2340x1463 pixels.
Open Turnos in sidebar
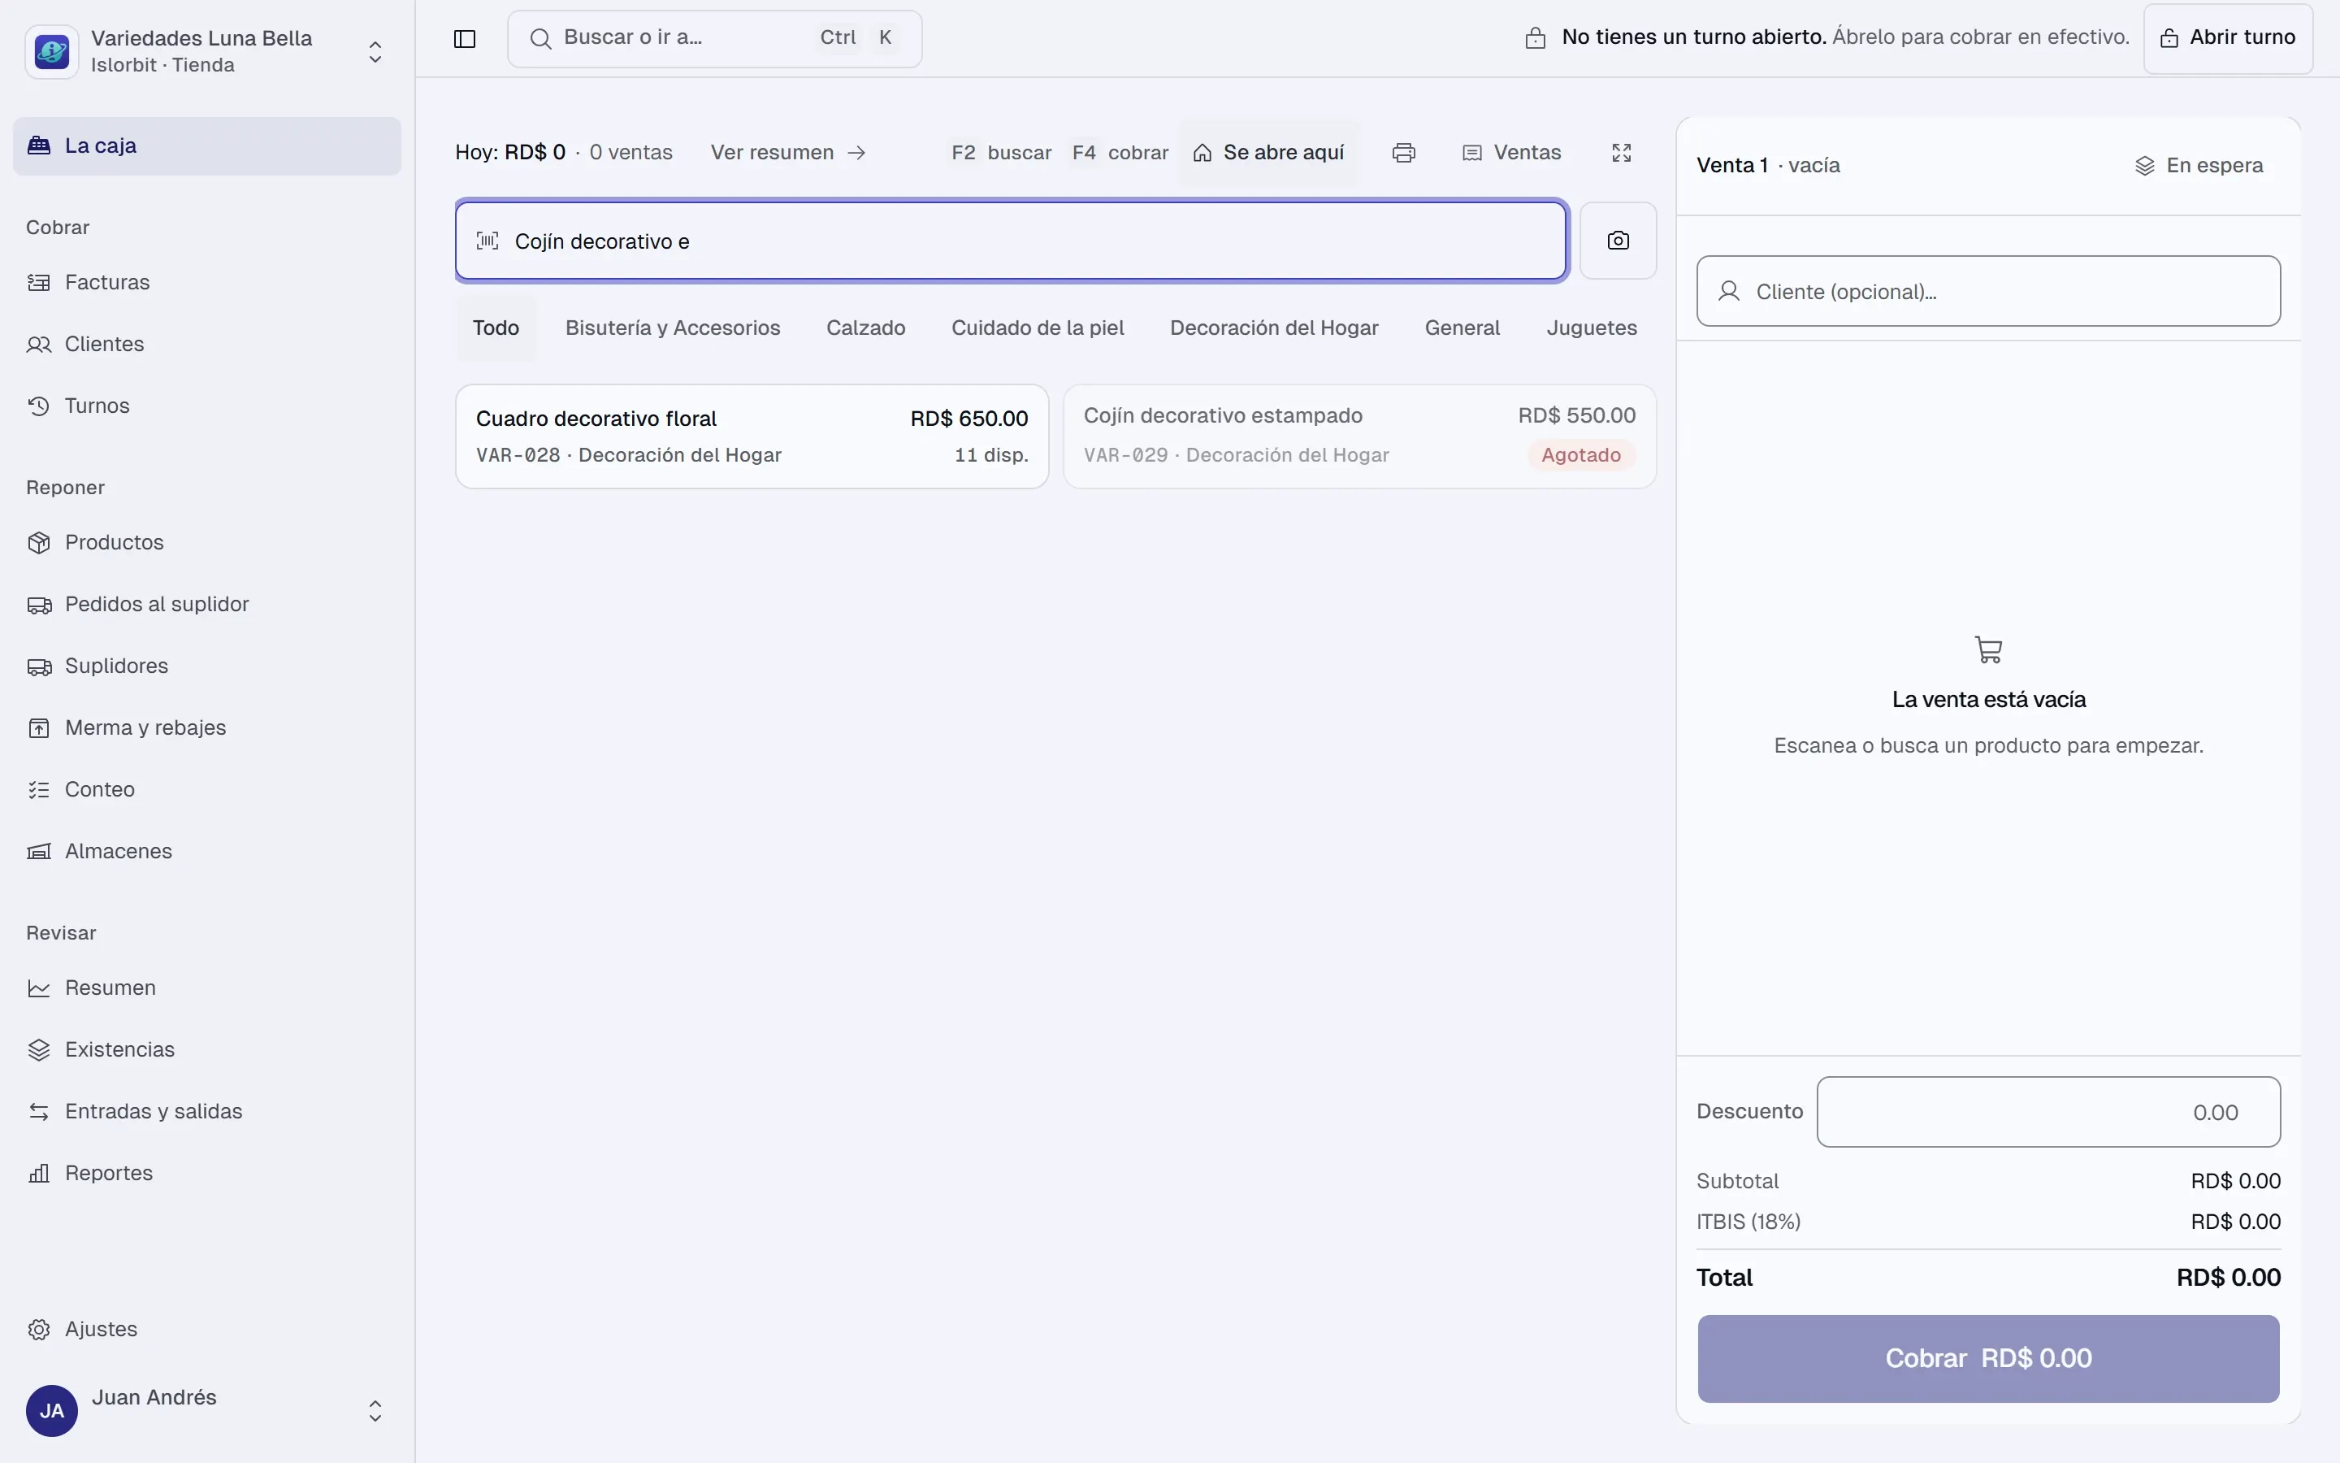207,406
